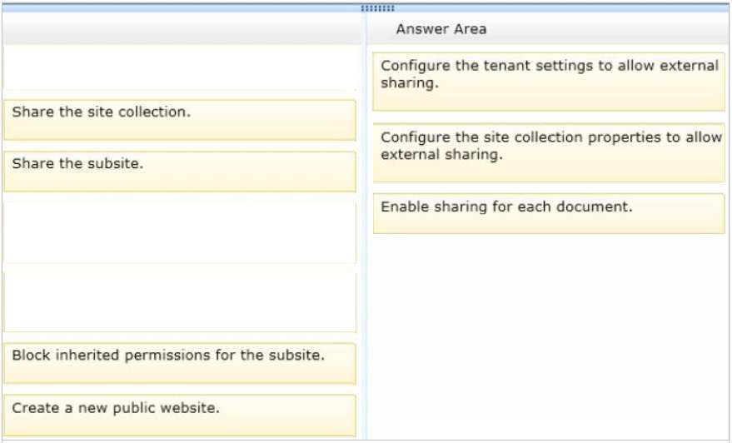
Task: Choose 'Block inherited permissions for the subsite'
Action: [180, 363]
